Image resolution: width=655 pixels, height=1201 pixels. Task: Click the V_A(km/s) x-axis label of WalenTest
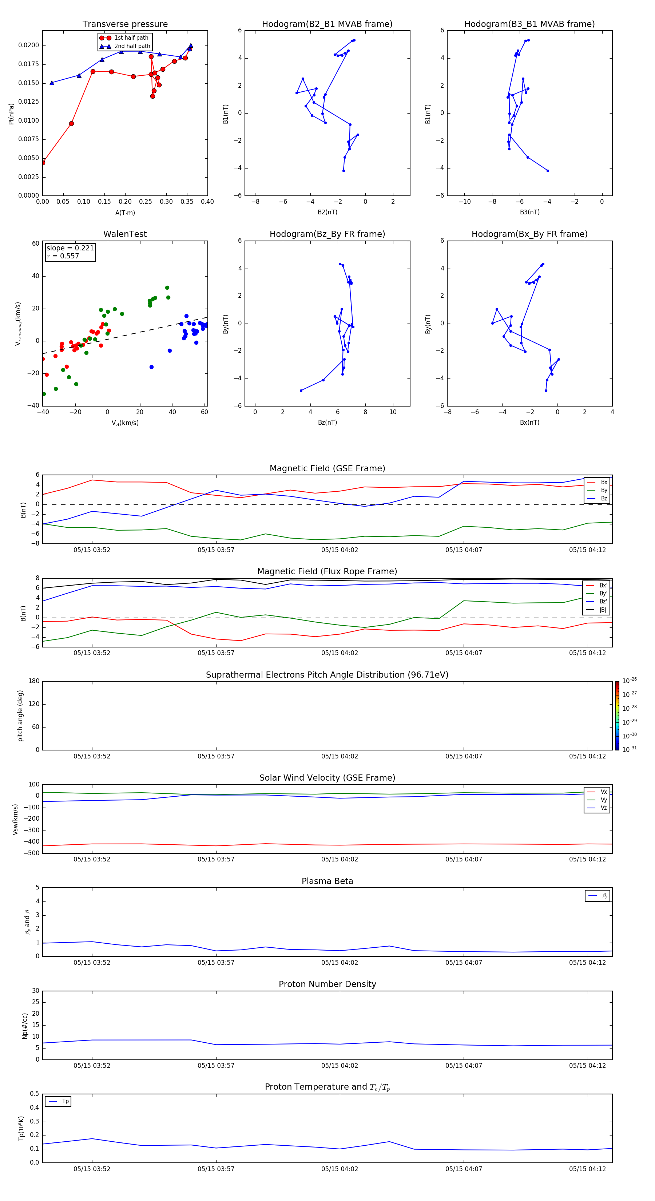[125, 423]
